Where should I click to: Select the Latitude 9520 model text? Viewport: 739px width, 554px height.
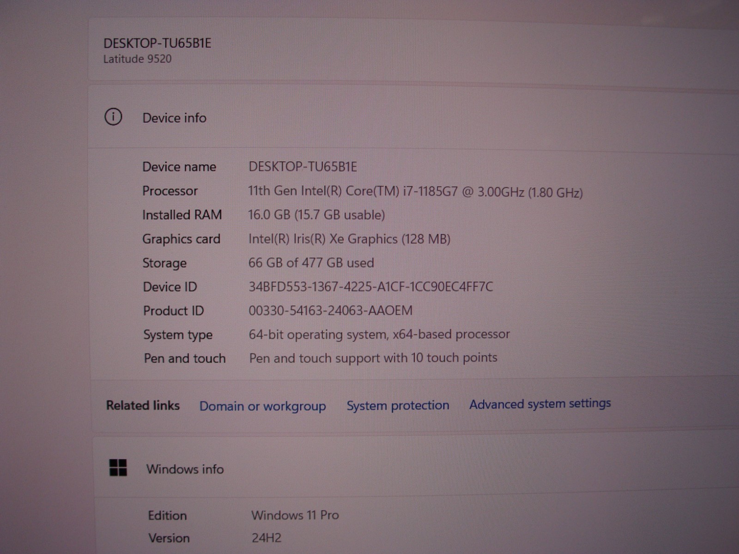point(137,59)
